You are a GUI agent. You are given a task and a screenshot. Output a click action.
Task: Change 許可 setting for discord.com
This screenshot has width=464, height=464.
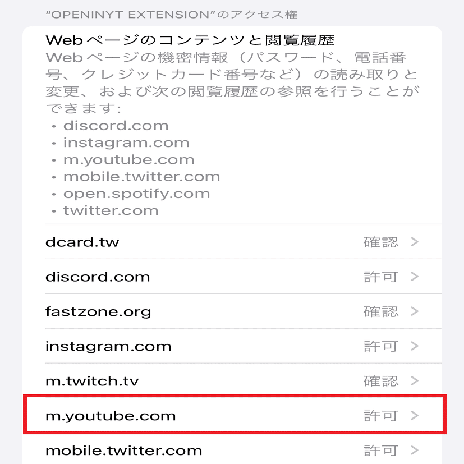point(381,277)
